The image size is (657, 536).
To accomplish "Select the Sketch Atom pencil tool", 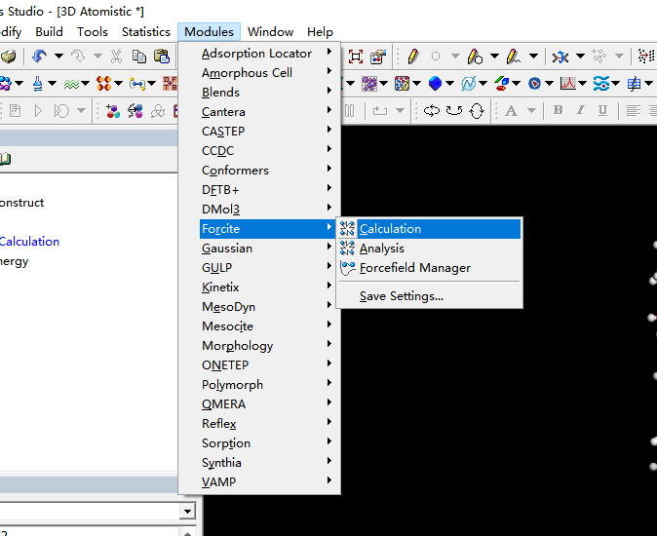I will (413, 57).
